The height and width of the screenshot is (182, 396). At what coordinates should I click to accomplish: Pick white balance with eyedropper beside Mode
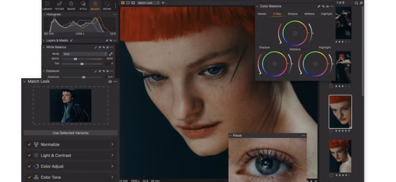pos(111,54)
